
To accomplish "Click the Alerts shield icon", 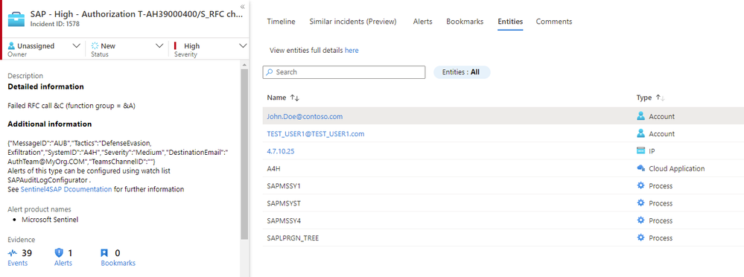I will pos(60,253).
